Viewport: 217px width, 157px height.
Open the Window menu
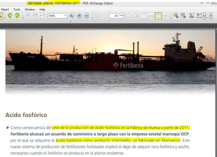coord(30,10)
